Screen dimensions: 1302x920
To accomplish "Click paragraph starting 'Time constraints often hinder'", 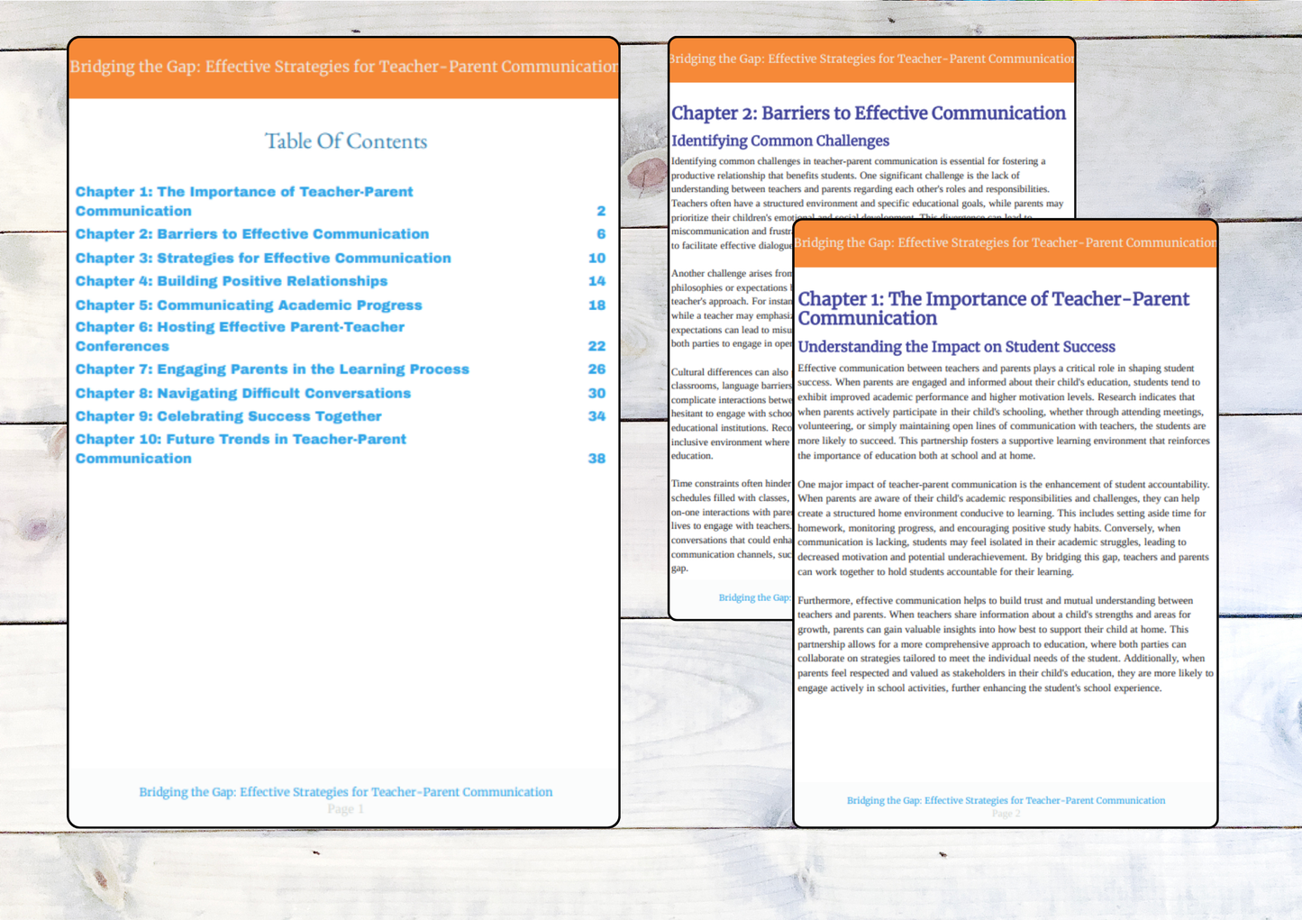I will click(x=732, y=525).
